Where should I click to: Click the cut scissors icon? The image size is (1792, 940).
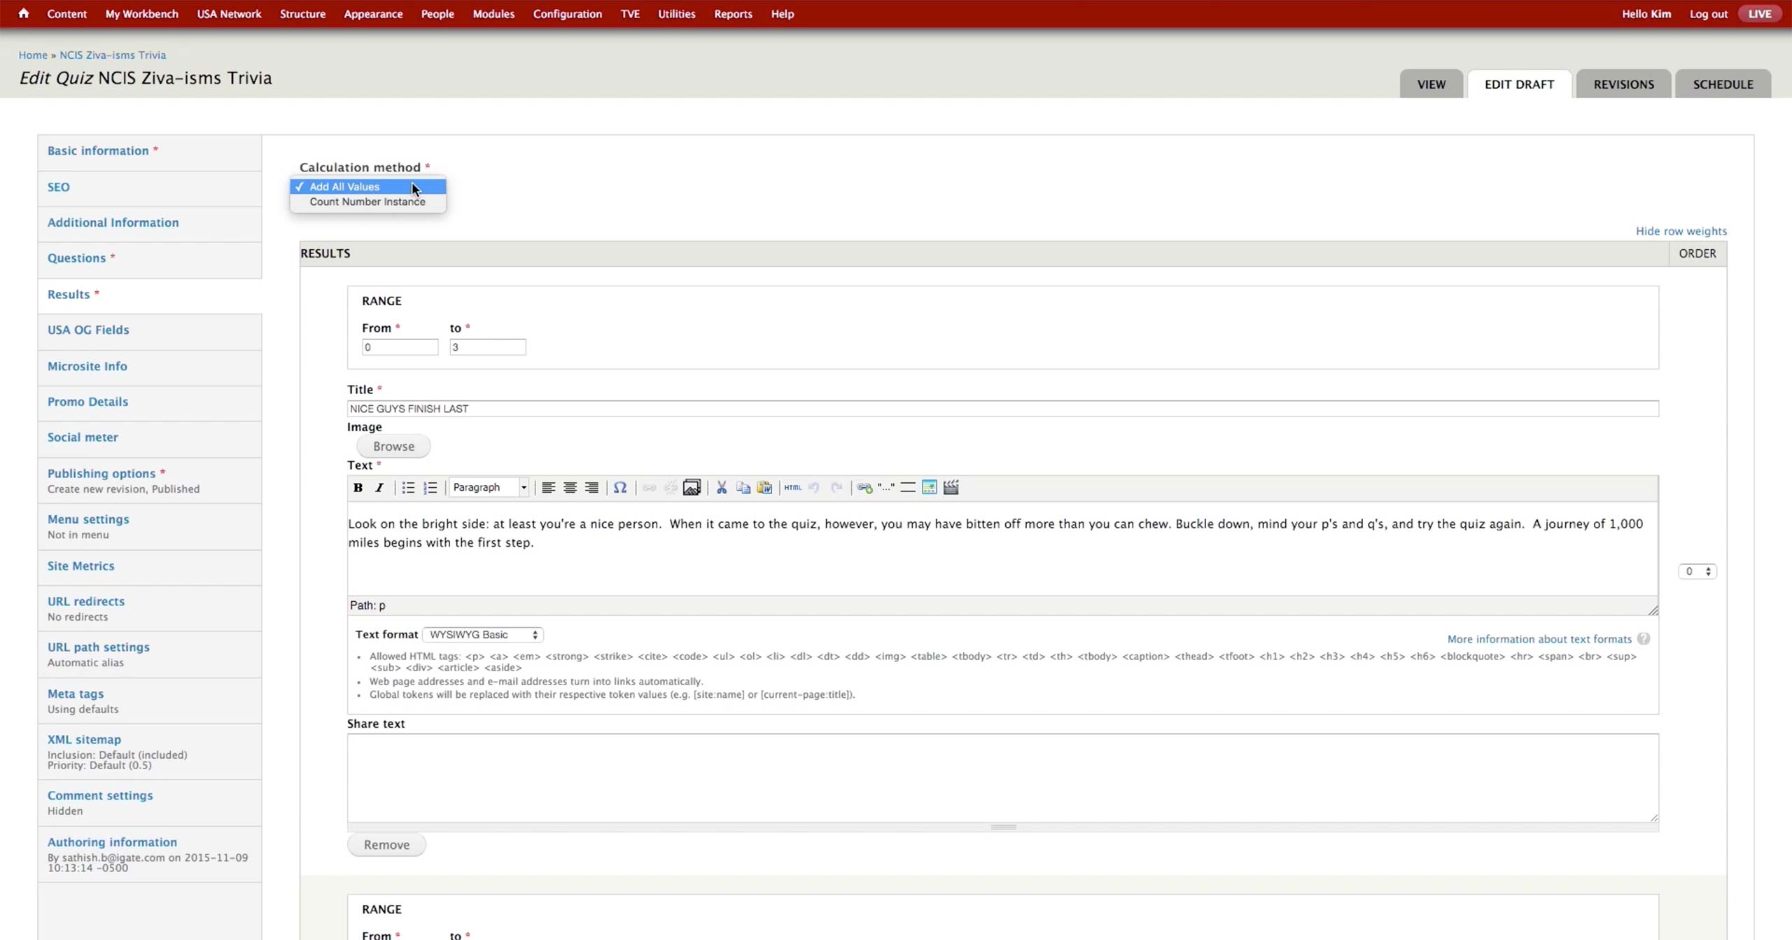coord(721,488)
